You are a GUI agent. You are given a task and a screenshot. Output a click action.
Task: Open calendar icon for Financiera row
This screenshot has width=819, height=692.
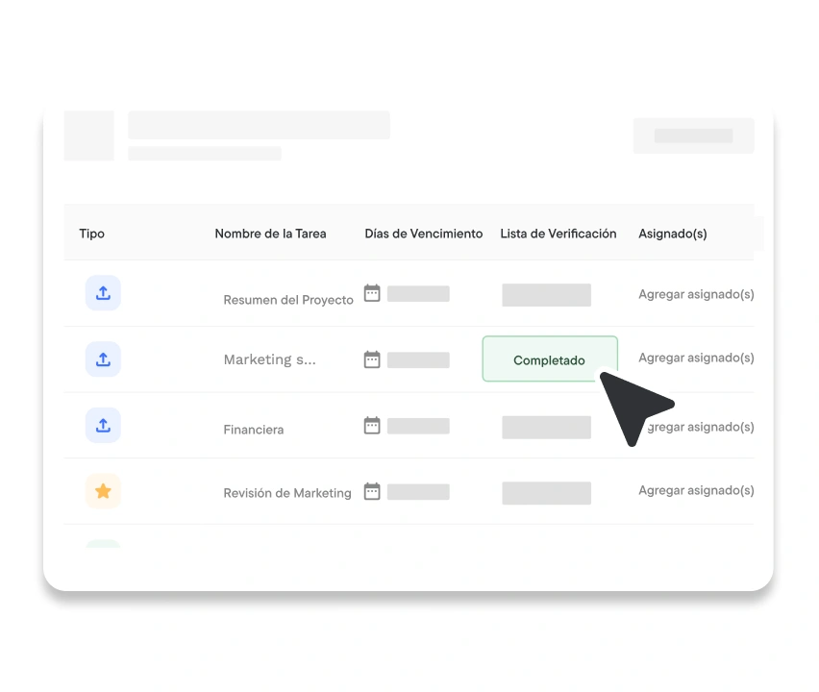[x=372, y=425]
